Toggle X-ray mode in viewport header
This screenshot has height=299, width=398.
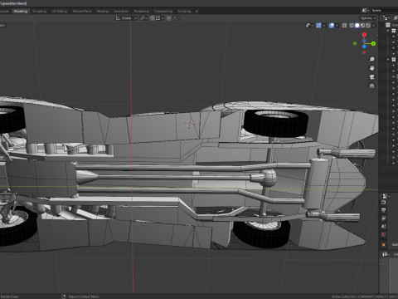(344, 25)
